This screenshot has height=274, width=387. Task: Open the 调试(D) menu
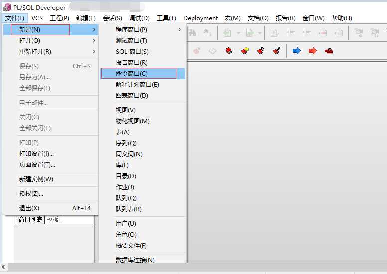[x=139, y=18]
